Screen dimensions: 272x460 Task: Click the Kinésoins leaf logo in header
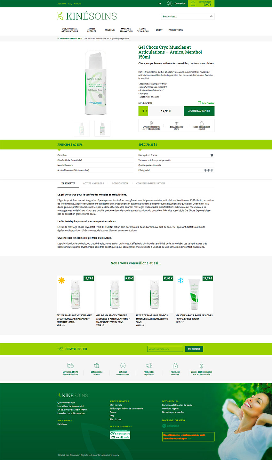point(60,16)
